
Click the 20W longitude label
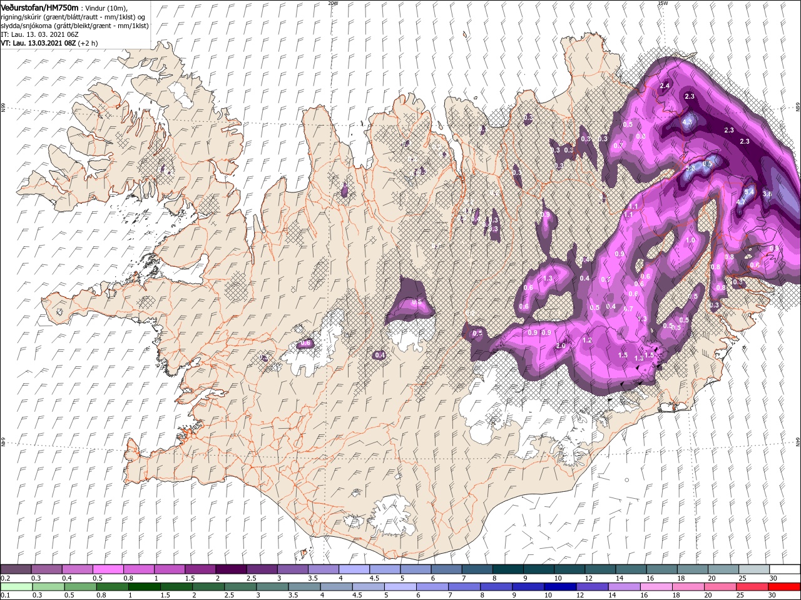pyautogui.click(x=333, y=3)
